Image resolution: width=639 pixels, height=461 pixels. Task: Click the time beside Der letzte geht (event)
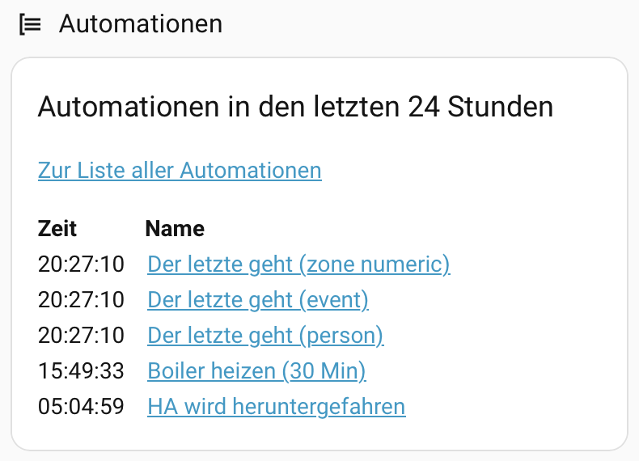[81, 300]
